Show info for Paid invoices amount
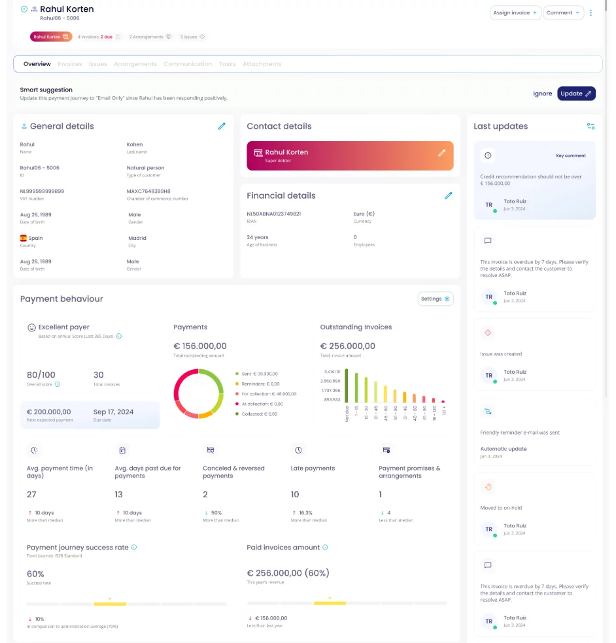Image resolution: width=616 pixels, height=643 pixels. [326, 548]
